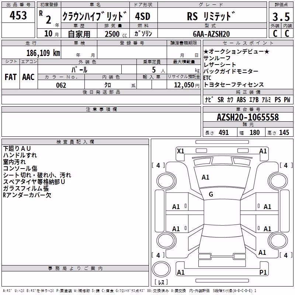The width and height of the screenshot is (295, 295).
Task: Click the equipment row starting ナビ SR
Action: [248, 100]
